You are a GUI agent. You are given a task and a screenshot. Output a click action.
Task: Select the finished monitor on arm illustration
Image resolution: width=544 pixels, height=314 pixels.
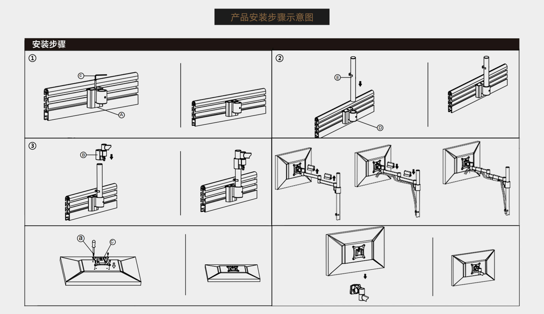[473, 268]
